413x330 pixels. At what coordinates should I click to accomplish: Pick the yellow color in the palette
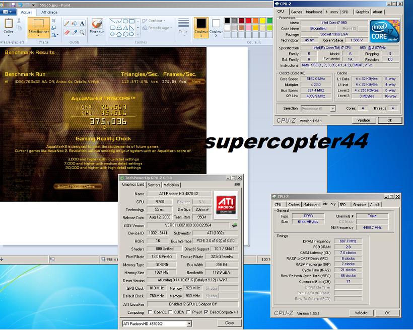[x=262, y=21]
